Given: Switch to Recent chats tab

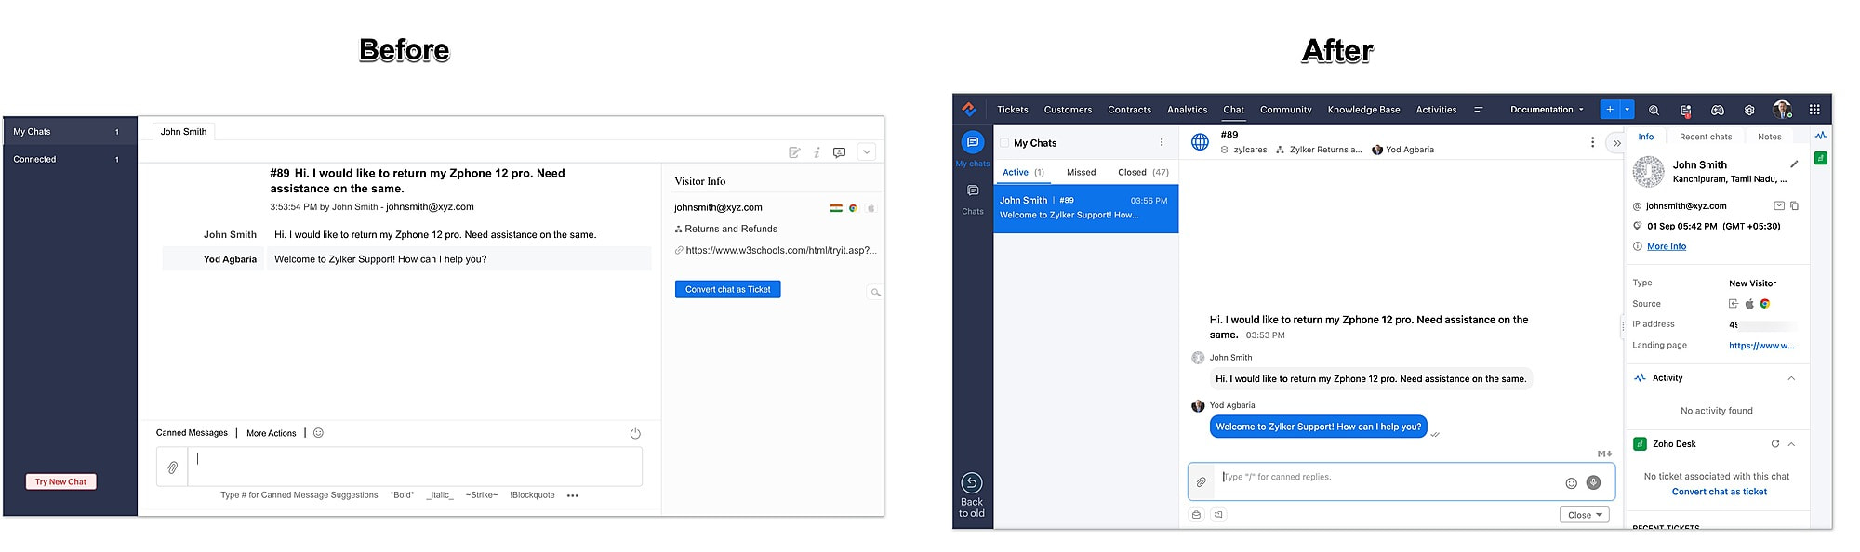Looking at the screenshot, I should tap(1706, 137).
